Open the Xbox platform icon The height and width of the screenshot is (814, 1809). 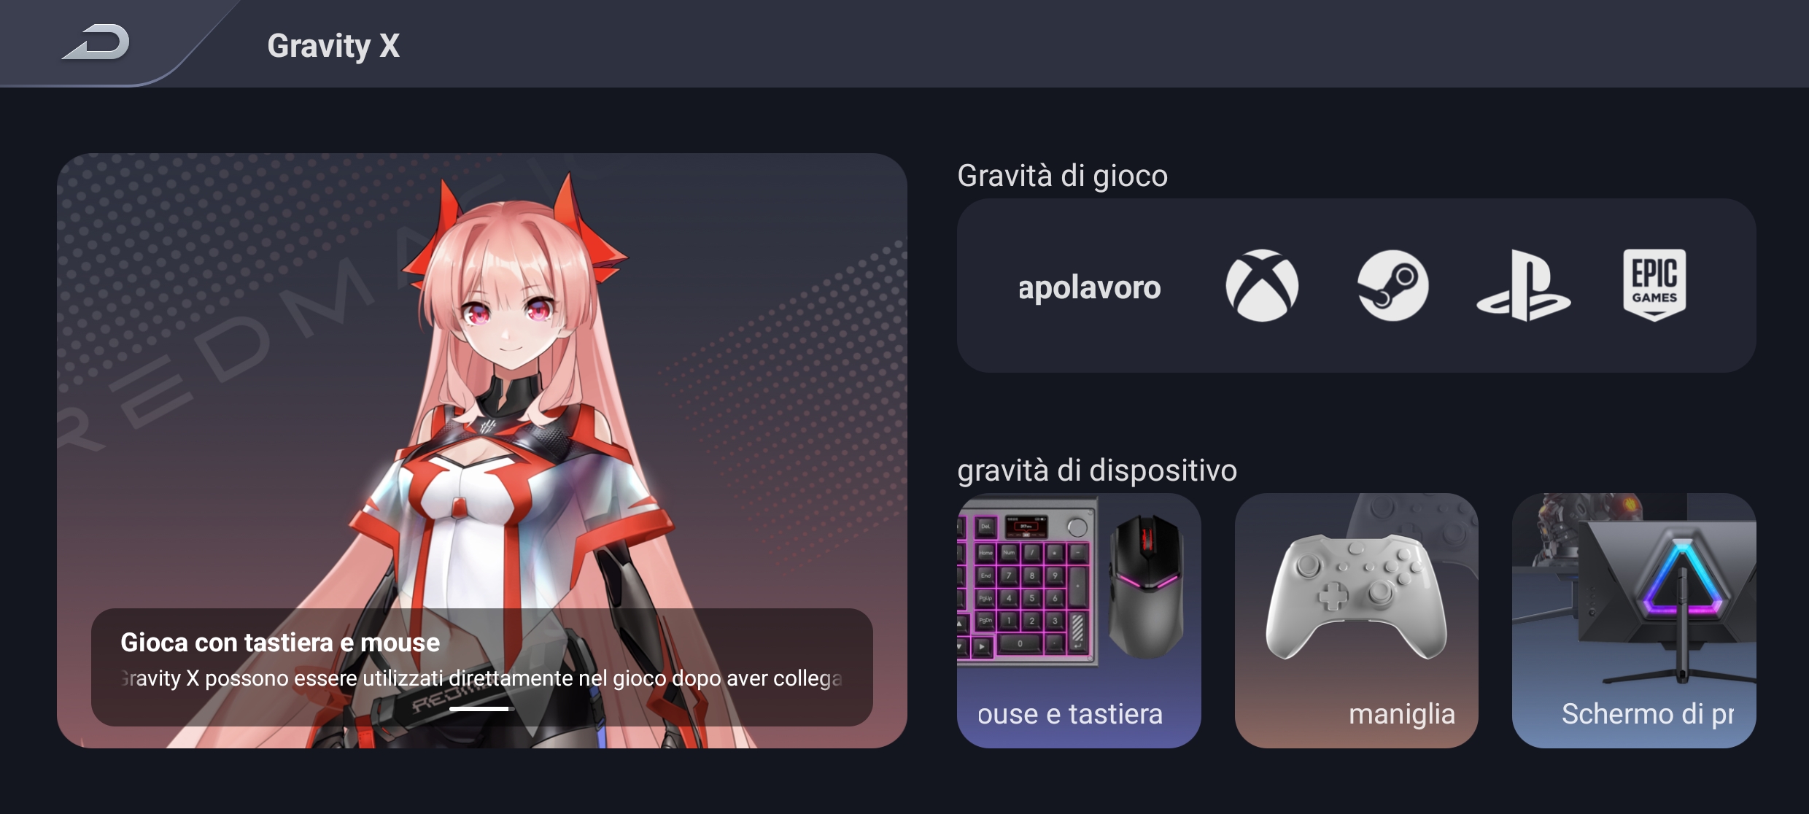1262,286
